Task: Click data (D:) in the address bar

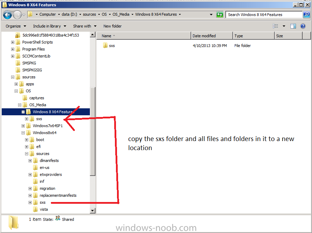Action: (69, 14)
